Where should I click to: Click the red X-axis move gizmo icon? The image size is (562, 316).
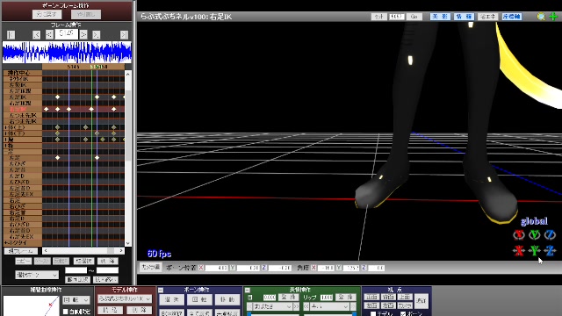pyautogui.click(x=519, y=250)
